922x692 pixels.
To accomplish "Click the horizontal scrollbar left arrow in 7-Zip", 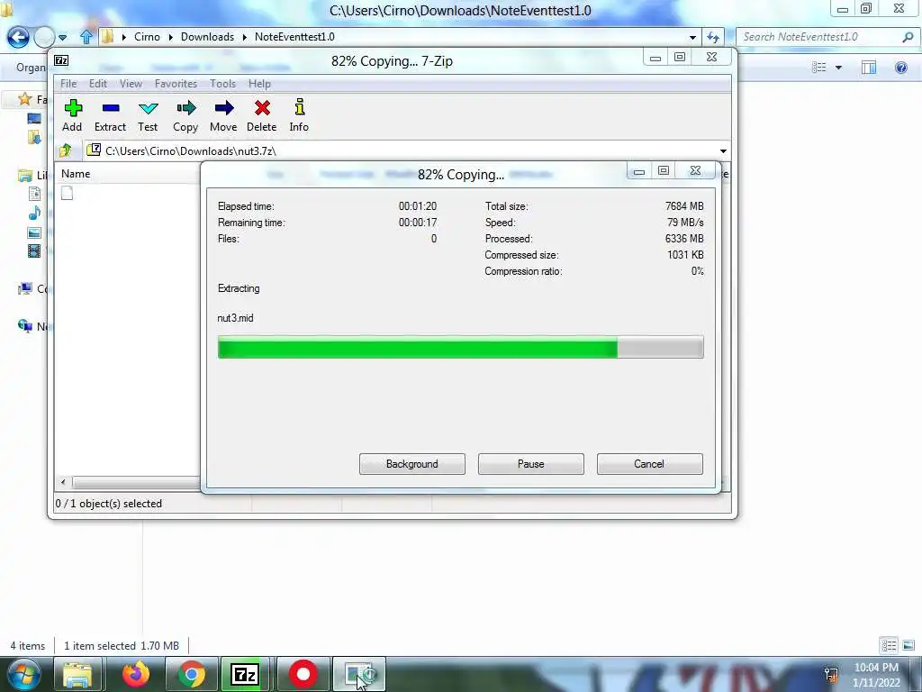I will pyautogui.click(x=63, y=482).
